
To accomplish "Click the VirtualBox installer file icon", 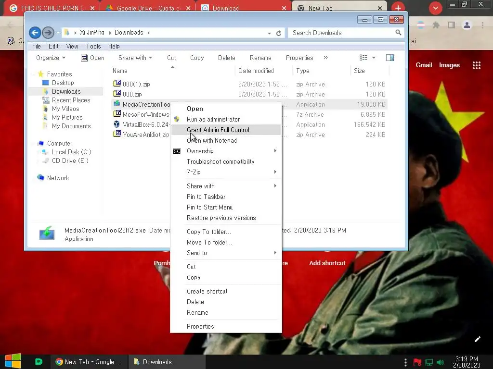I will point(117,124).
